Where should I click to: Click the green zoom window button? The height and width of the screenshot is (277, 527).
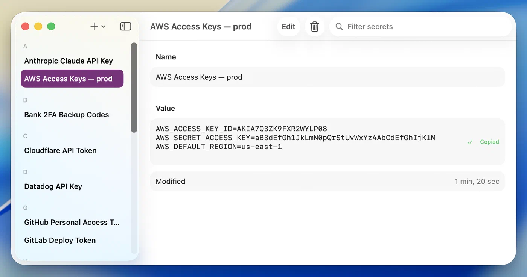click(x=51, y=26)
